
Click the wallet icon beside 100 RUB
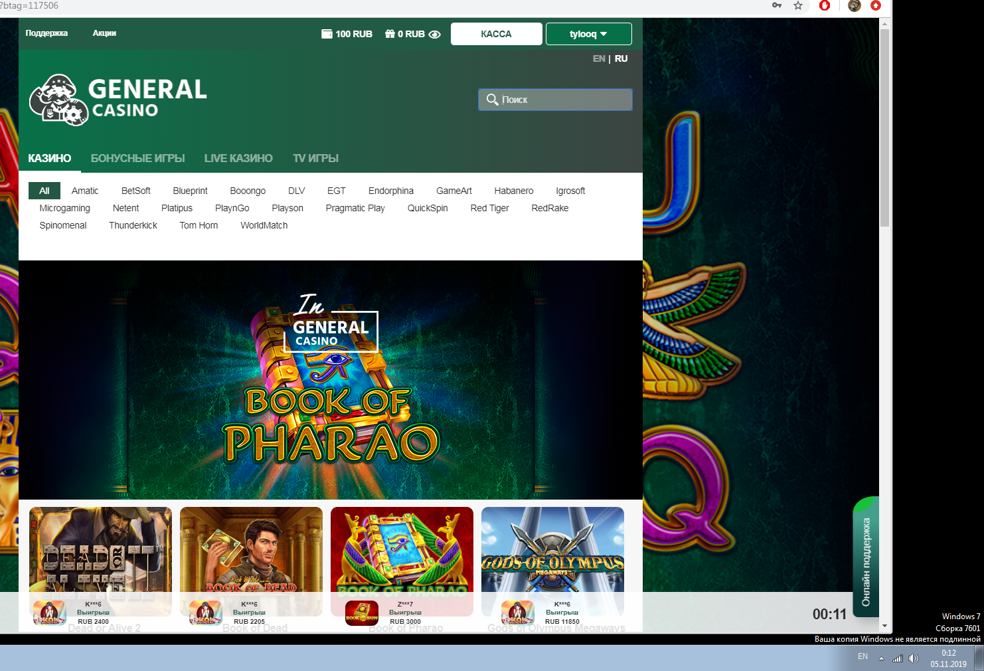tap(327, 34)
